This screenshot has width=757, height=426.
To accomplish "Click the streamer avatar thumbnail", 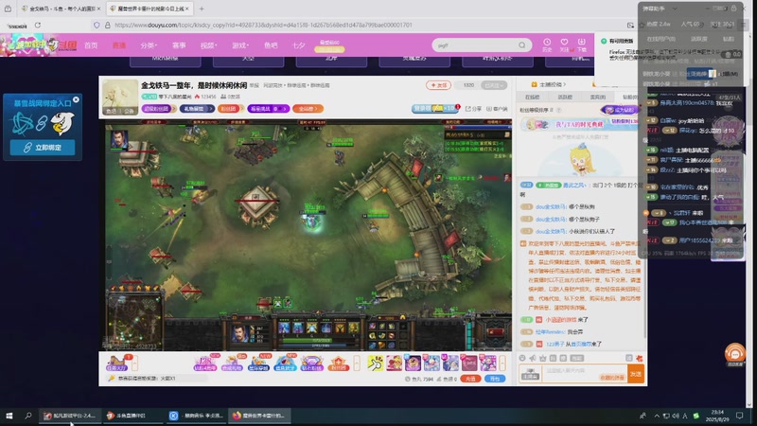I will pyautogui.click(x=120, y=98).
